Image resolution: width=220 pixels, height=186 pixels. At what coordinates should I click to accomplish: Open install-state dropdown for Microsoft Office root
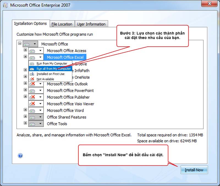pos(35,44)
